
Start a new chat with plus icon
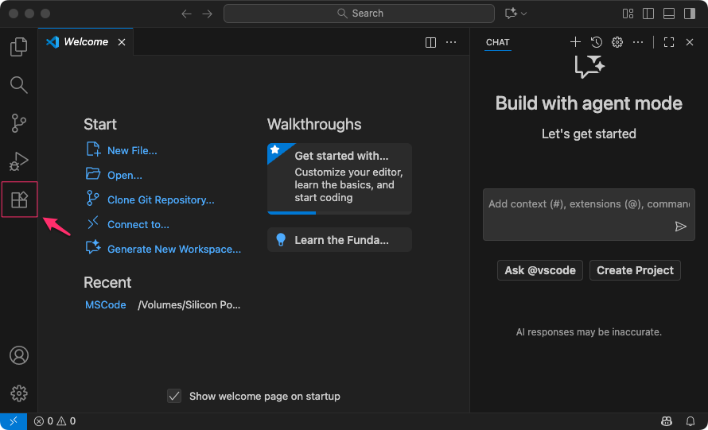[575, 42]
